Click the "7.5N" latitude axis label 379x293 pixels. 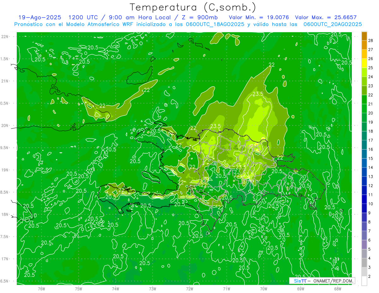tap(5, 237)
